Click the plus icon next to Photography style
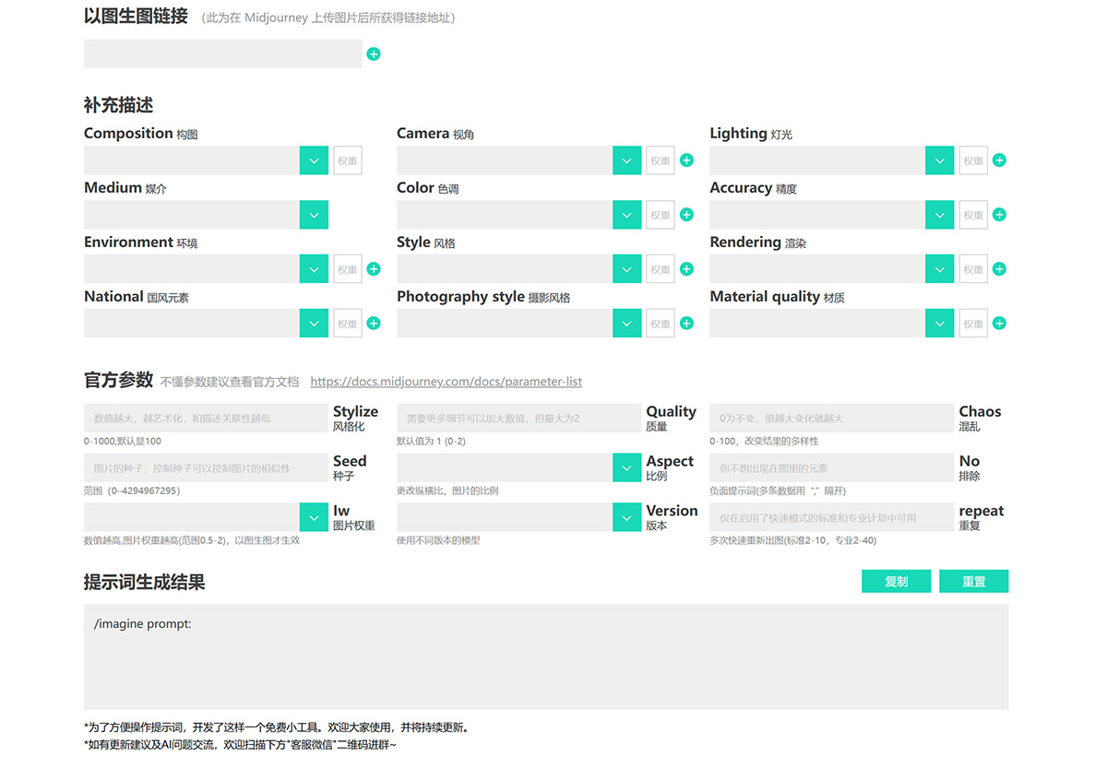 point(686,323)
